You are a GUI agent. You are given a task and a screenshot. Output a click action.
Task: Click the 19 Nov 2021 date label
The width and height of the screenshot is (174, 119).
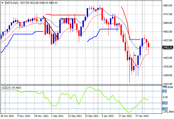[41, 116]
